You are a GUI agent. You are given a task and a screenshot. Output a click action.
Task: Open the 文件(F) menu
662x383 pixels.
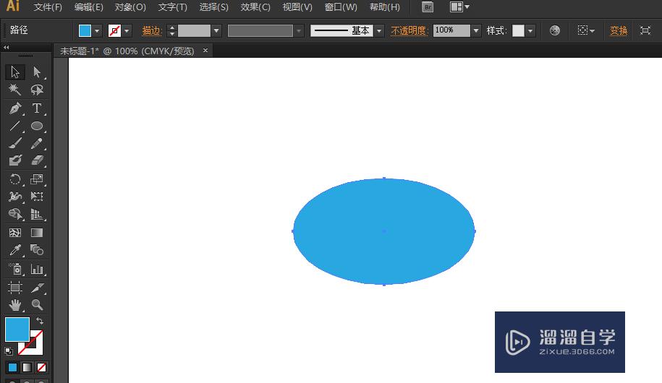click(48, 7)
